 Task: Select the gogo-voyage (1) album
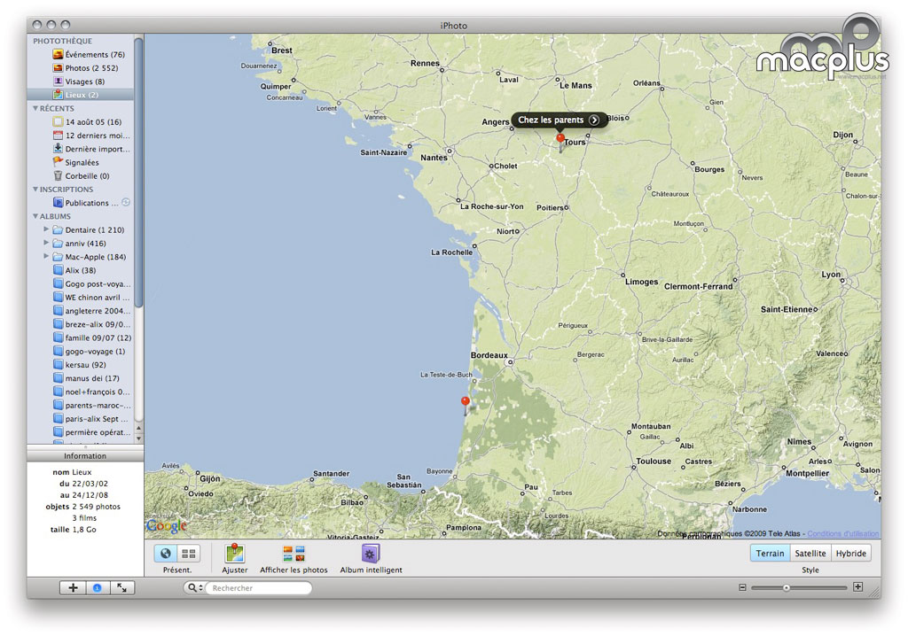tap(89, 352)
